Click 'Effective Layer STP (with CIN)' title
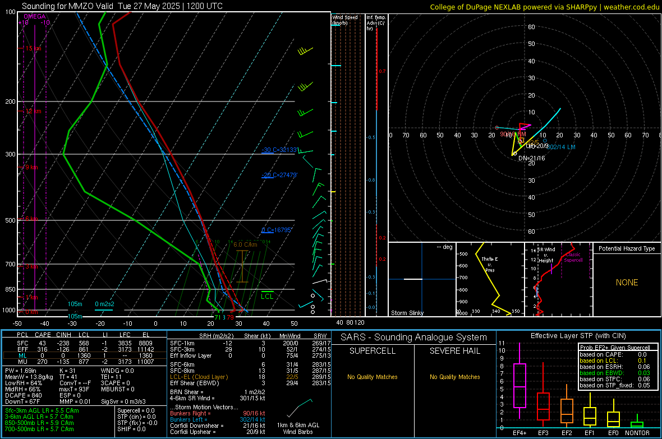This screenshot has height=439, width=662. click(x=578, y=336)
